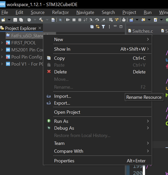
Task: Expand the FIRST_POOL project
Action: click(x=2, y=43)
